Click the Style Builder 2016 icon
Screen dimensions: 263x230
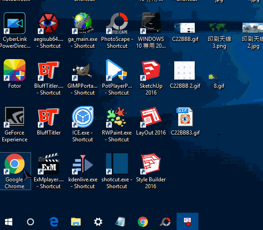click(151, 164)
